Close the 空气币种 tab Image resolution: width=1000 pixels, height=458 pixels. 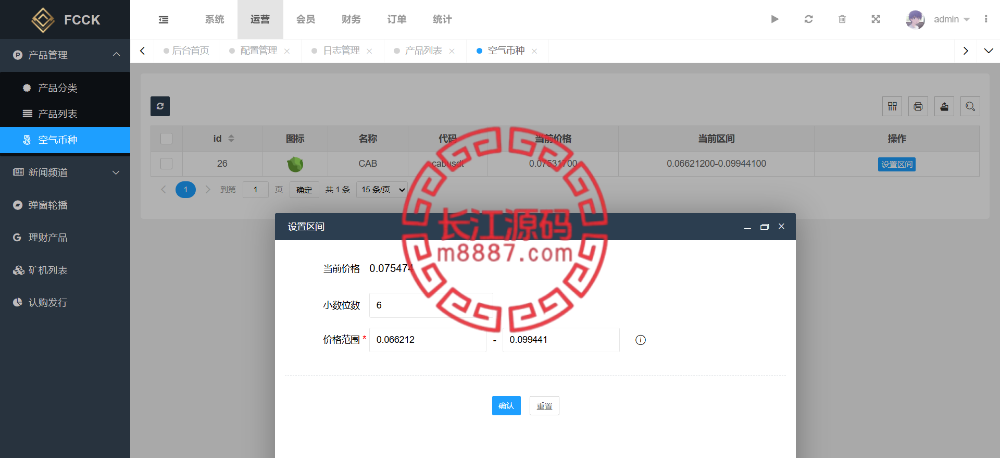[534, 51]
